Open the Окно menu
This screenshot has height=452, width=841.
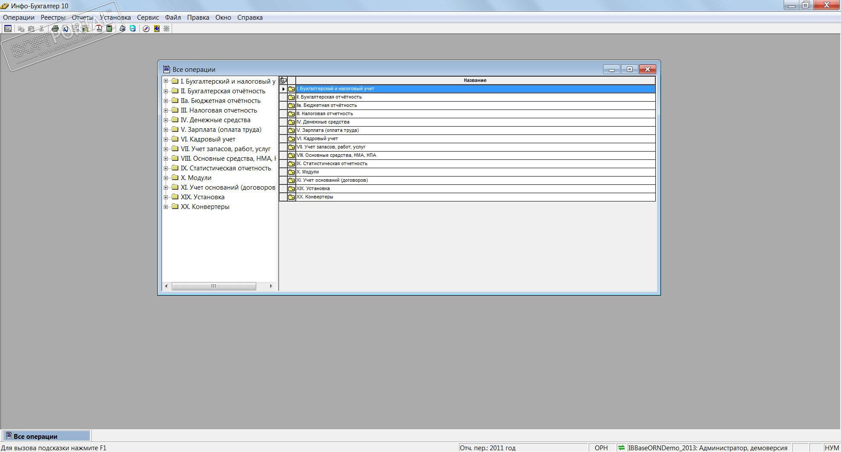pos(223,18)
